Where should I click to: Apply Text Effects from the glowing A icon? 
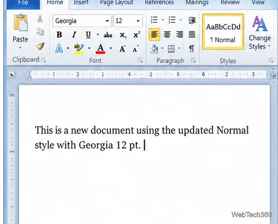[59, 48]
